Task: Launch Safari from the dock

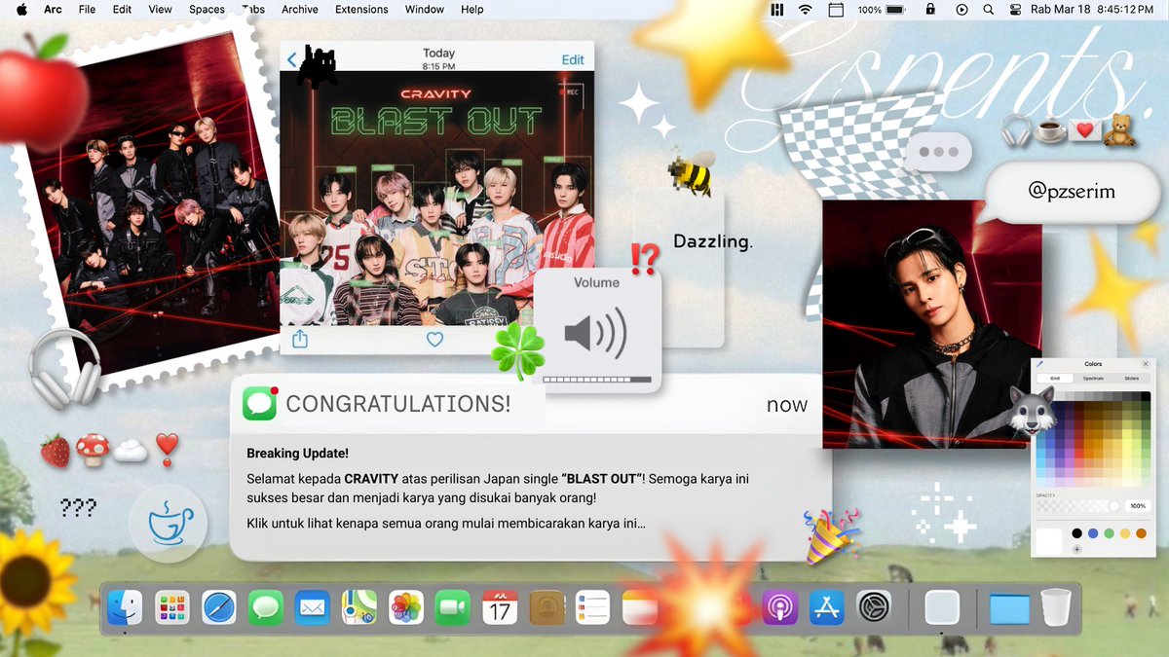Action: pyautogui.click(x=219, y=608)
